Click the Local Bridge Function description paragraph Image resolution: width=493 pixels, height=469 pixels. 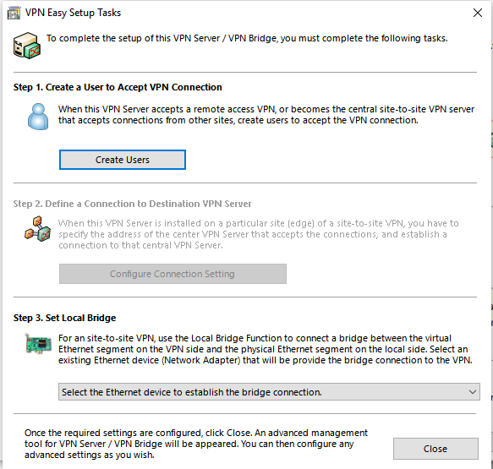pyautogui.click(x=266, y=349)
